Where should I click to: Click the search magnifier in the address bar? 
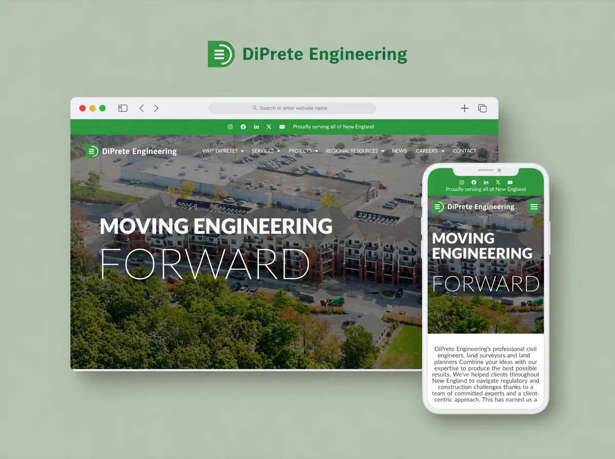point(255,108)
